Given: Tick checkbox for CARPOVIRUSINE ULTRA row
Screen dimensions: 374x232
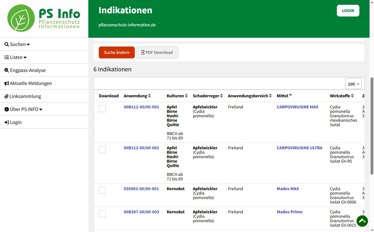Looking at the screenshot, I should 102,150.
